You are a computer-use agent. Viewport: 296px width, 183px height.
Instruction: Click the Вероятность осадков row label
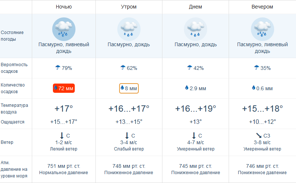14,68
